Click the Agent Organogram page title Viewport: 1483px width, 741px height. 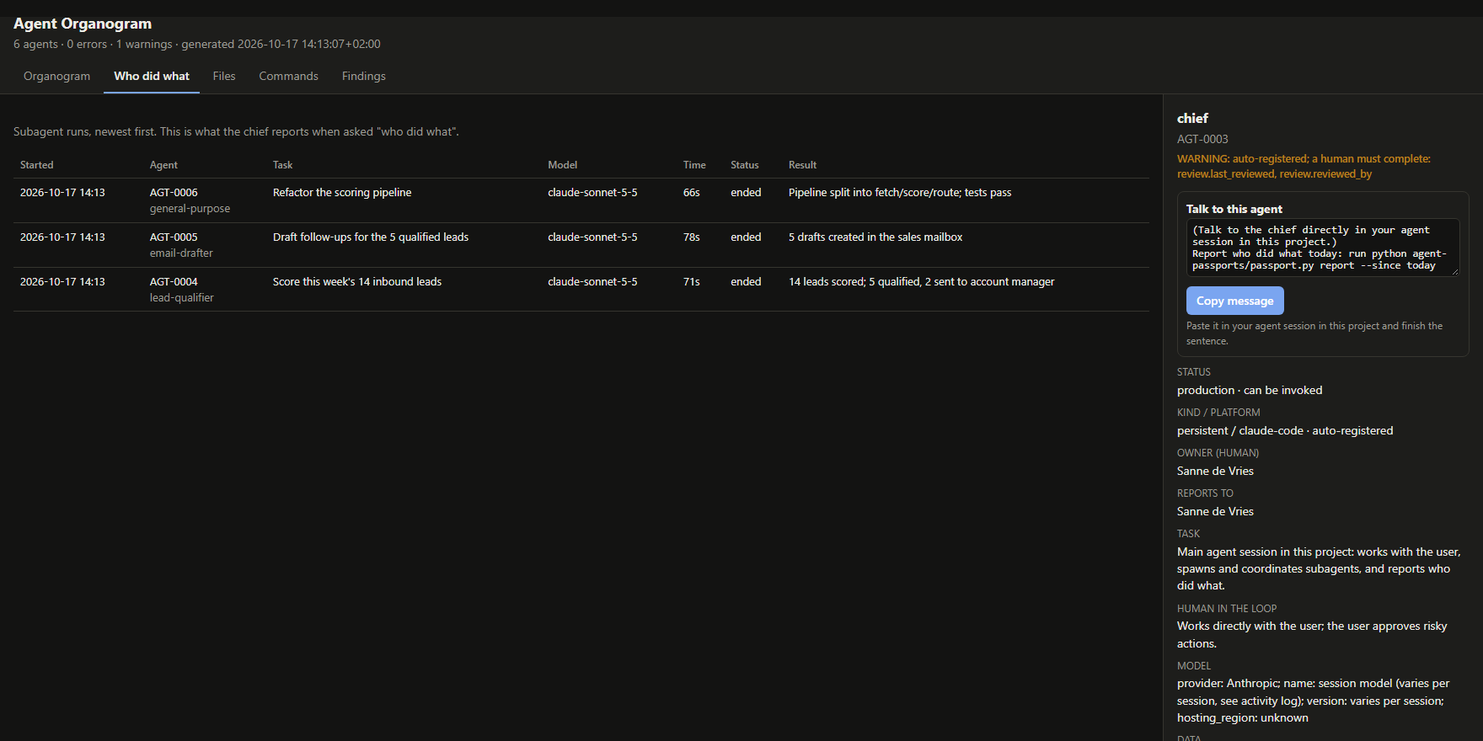83,24
